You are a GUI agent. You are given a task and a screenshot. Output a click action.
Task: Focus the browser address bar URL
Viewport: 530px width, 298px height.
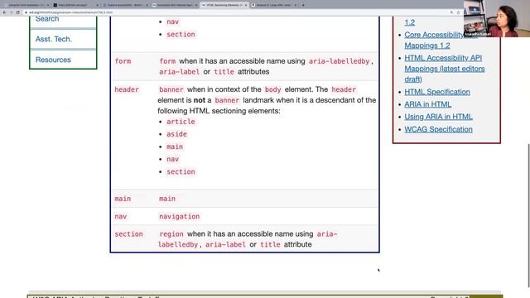coord(70,12)
